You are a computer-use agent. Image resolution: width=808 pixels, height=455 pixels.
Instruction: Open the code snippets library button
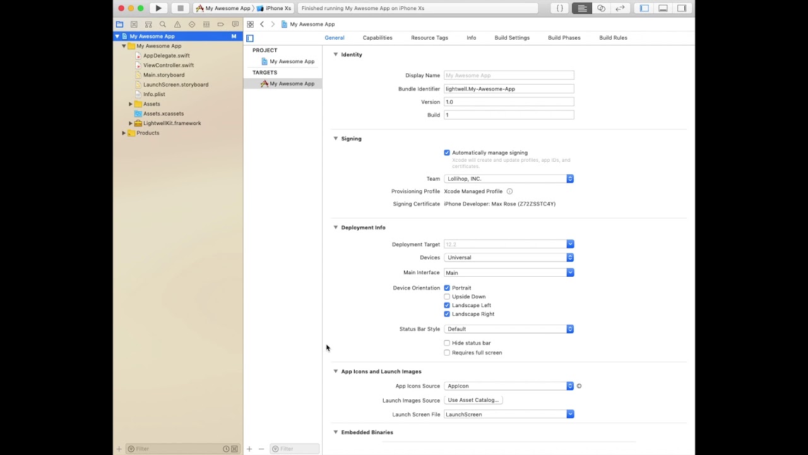point(560,8)
